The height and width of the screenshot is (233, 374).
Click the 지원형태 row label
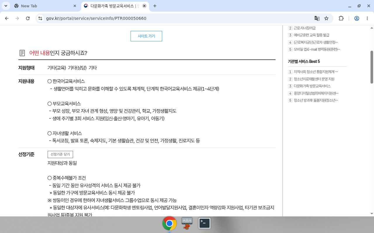tap(26, 68)
